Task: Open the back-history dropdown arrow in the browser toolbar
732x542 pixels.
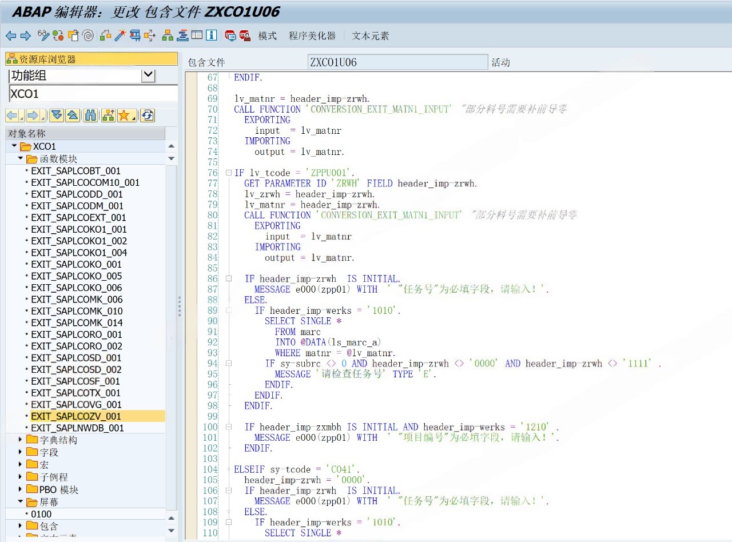Action: point(22,116)
